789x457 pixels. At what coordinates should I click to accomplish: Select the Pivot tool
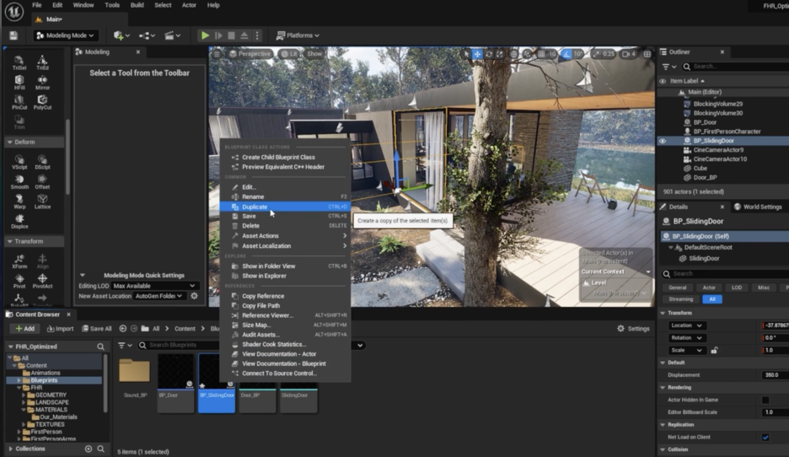[x=19, y=282]
